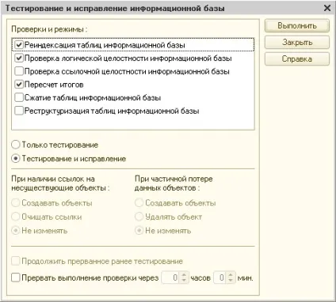Click the Закрыть button

(297, 43)
